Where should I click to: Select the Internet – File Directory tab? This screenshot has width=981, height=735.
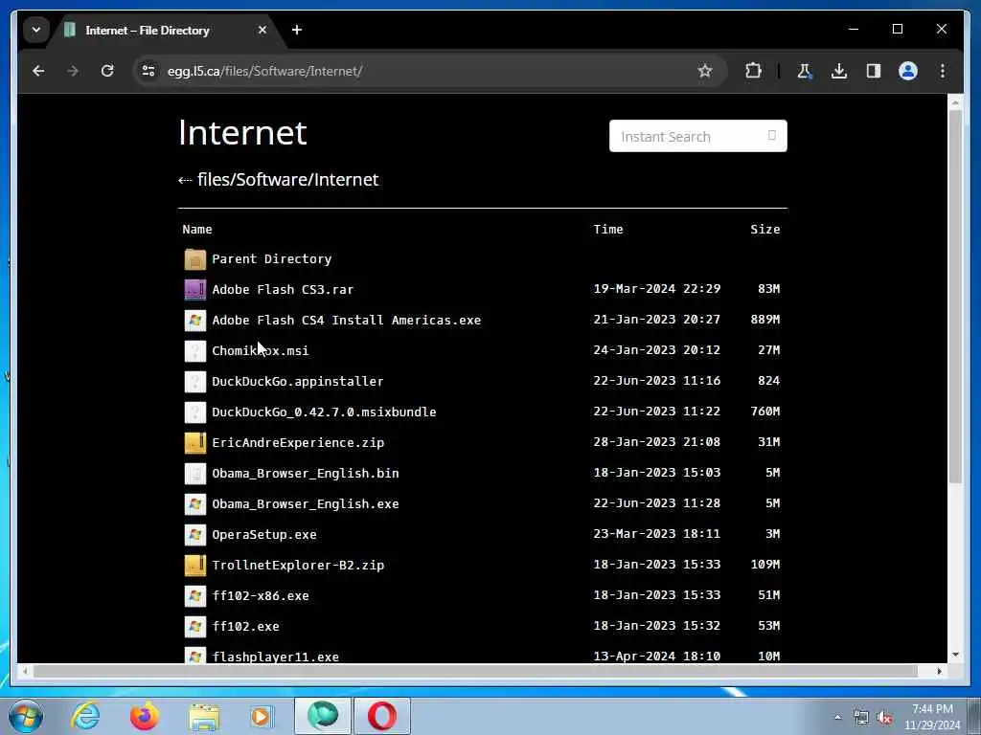pyautogui.click(x=167, y=30)
